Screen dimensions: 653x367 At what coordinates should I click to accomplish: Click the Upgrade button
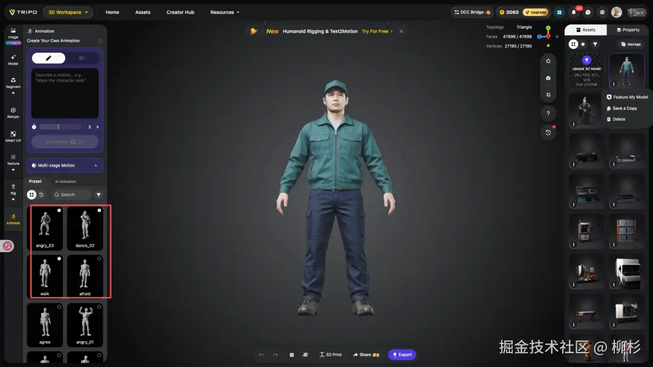pos(536,12)
